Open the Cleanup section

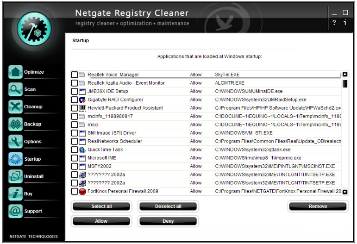pos(33,107)
